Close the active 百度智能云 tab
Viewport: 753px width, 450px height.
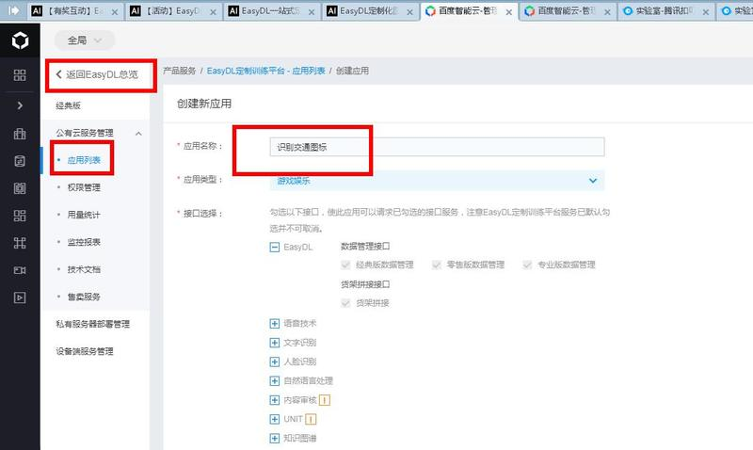click(x=509, y=12)
